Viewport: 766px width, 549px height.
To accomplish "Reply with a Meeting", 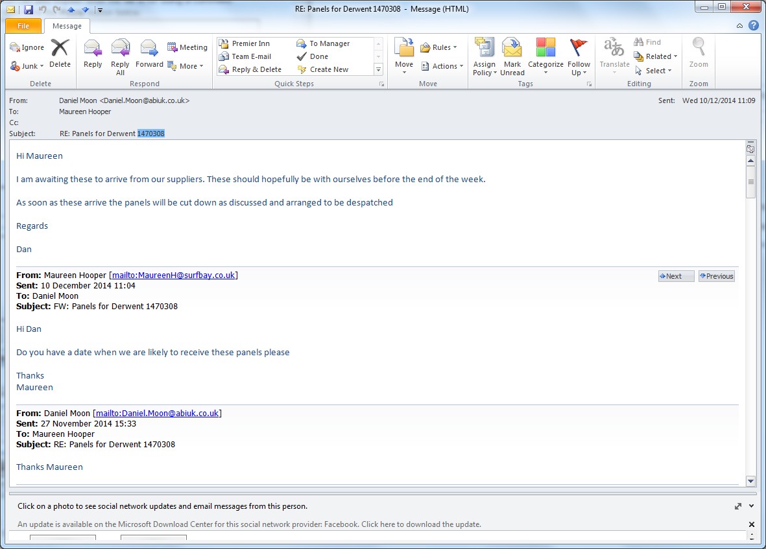I will (x=187, y=47).
